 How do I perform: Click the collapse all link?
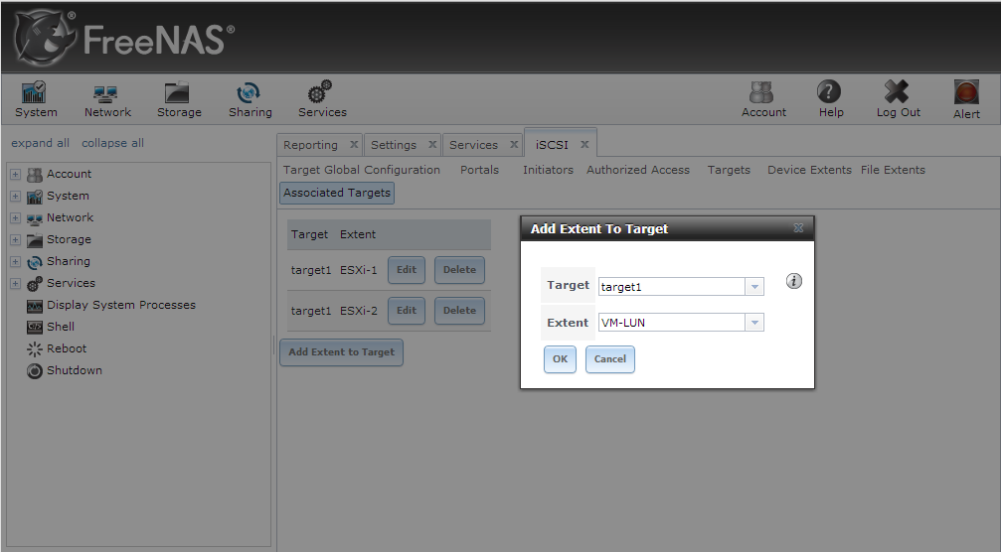coord(112,143)
